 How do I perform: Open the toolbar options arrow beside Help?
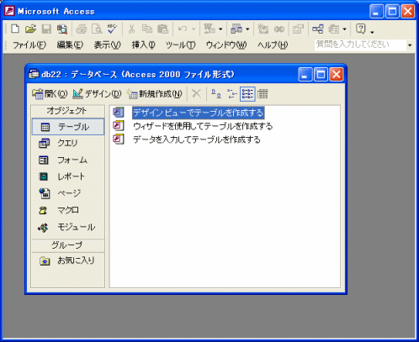point(372,32)
